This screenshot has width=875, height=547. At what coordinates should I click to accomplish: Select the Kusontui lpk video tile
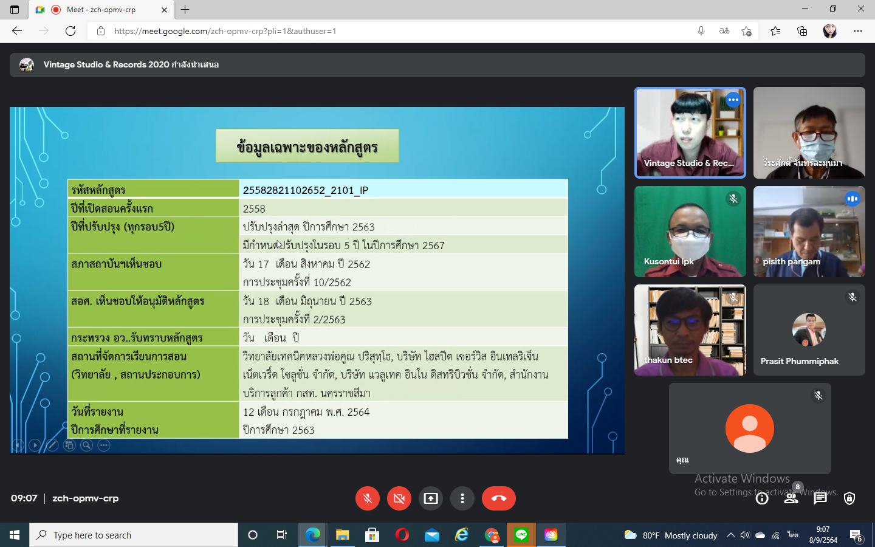pos(690,232)
